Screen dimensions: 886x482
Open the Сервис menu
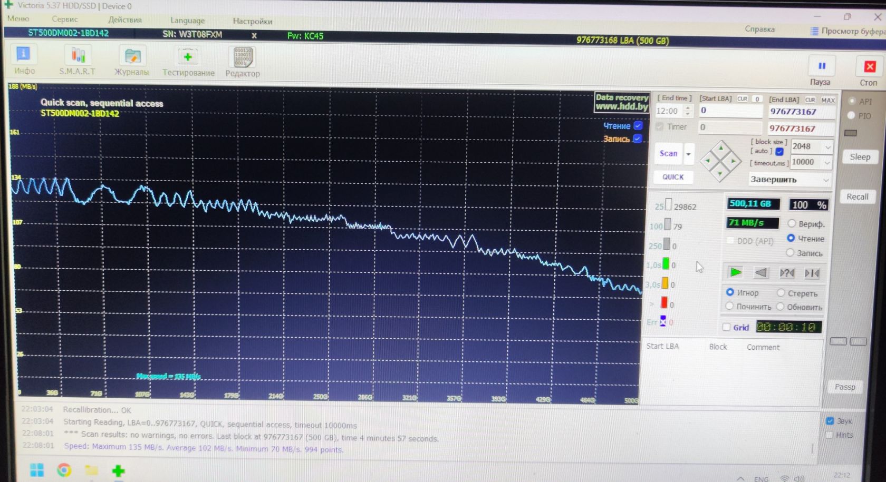[x=64, y=19]
